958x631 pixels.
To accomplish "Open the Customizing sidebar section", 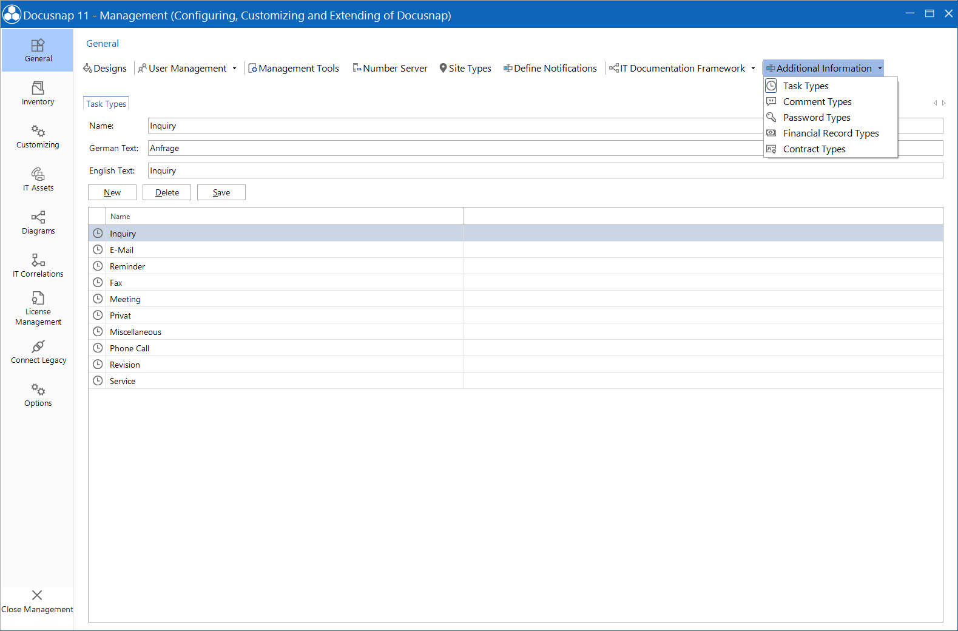I will click(38, 137).
